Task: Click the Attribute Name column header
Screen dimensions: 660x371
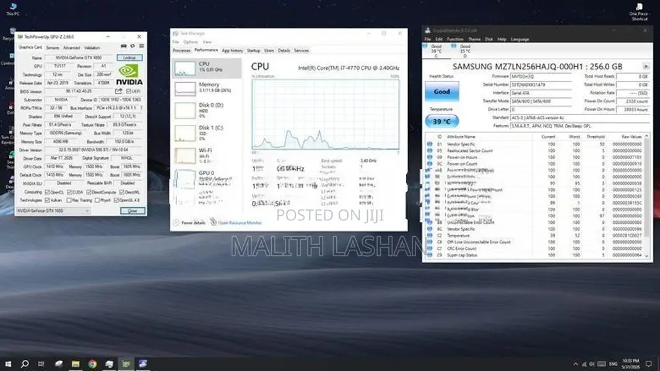Action: coord(461,137)
